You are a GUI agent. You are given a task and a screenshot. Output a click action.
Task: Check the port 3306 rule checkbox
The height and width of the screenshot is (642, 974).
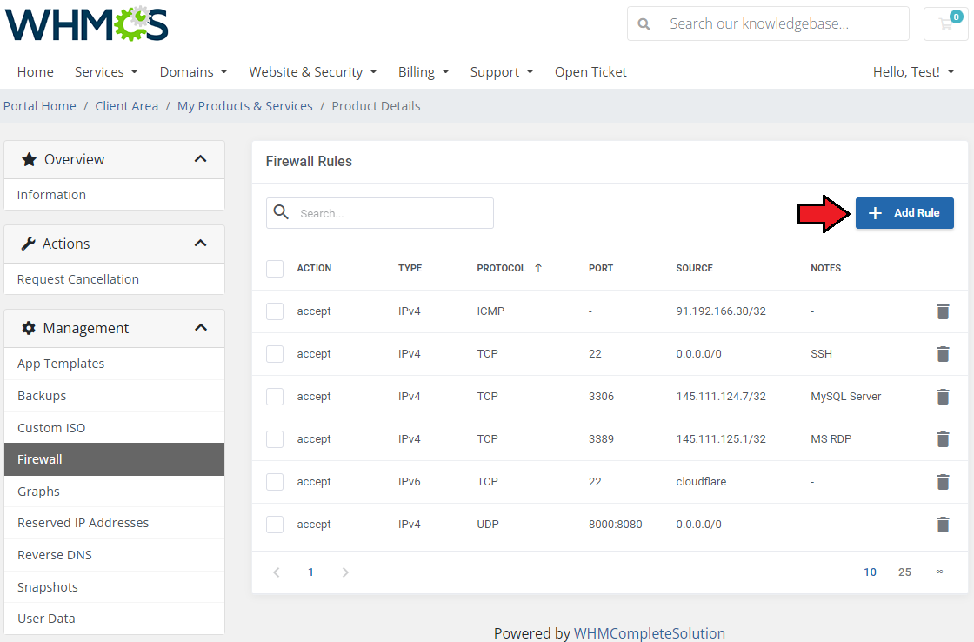click(275, 397)
